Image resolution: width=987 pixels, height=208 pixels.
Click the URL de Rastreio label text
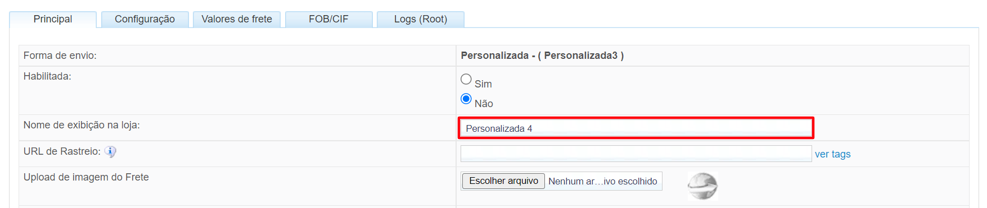click(x=62, y=151)
